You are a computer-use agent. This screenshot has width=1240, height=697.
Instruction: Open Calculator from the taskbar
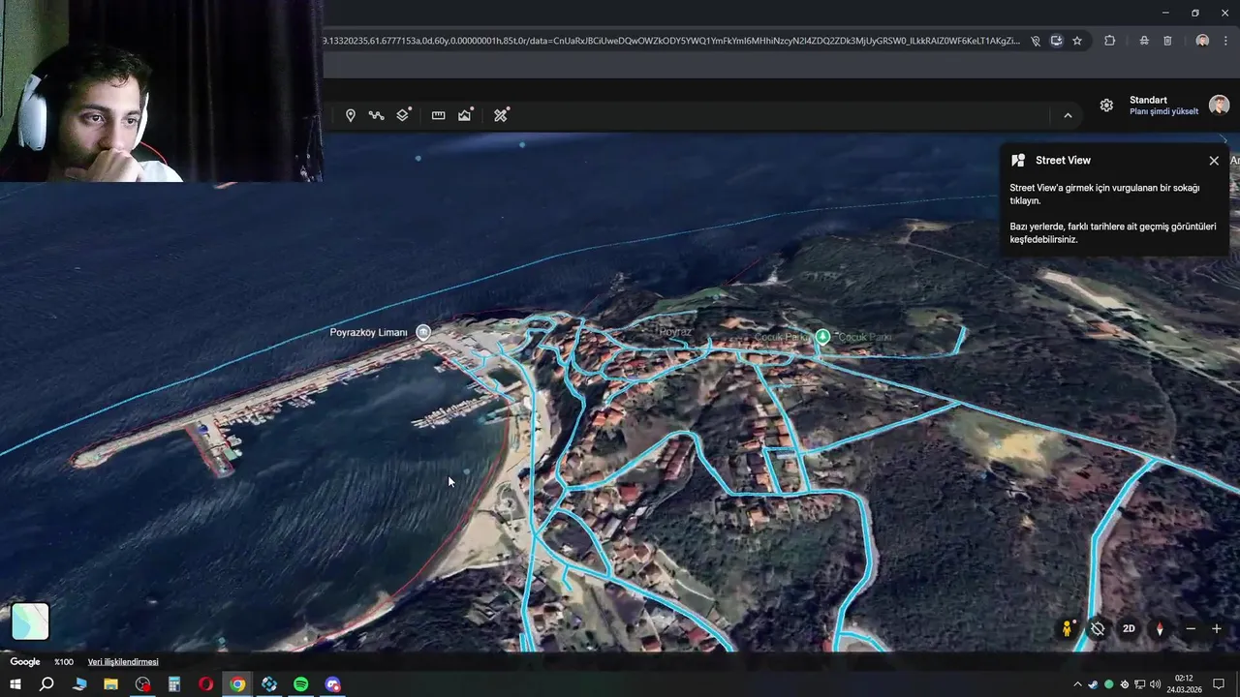point(174,684)
